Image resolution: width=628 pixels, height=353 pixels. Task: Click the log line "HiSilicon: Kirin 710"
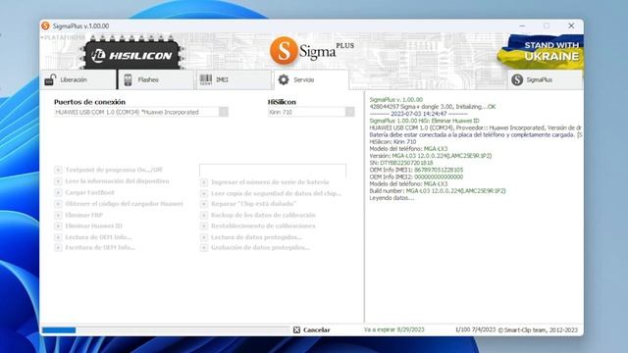tap(392, 141)
